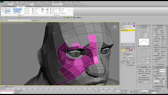
Task: Choose the Branches tool
Action: coord(35,13)
